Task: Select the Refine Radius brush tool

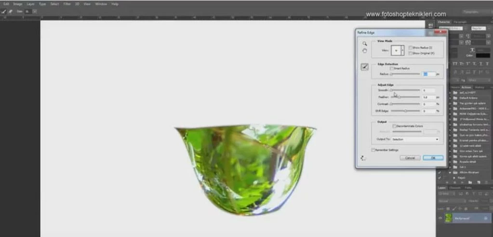Action: [x=364, y=66]
